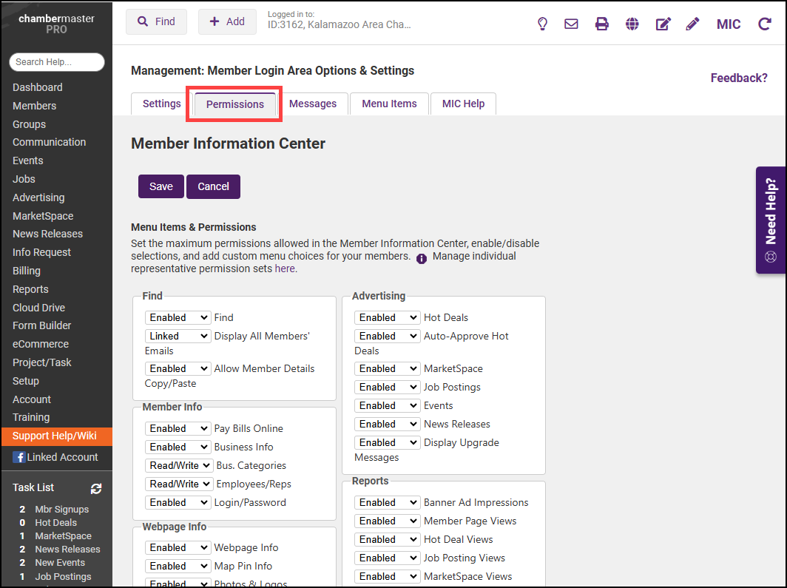The width and height of the screenshot is (787, 588).
Task: Click the lightbulb icon in top toolbar
Action: click(542, 24)
